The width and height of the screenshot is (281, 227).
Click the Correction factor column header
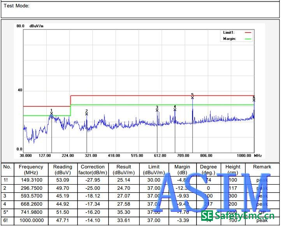tap(93, 170)
